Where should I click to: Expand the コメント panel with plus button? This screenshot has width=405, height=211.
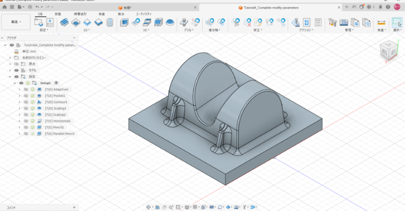(74, 208)
